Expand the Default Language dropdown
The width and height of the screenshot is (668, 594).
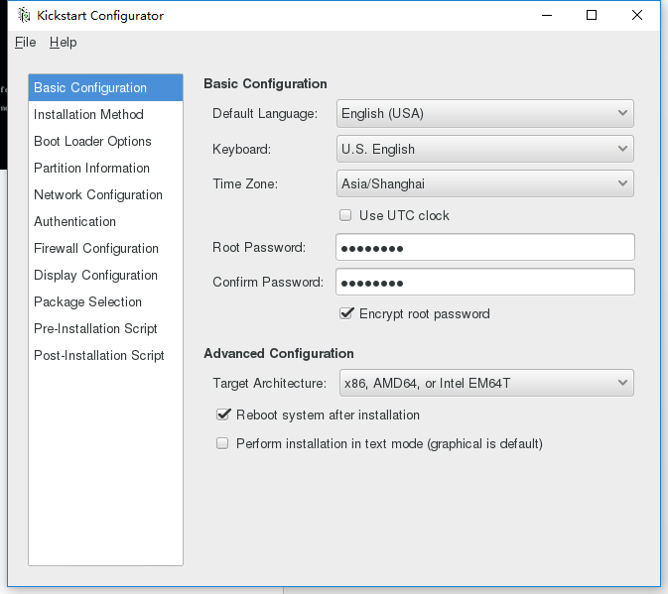click(x=484, y=113)
